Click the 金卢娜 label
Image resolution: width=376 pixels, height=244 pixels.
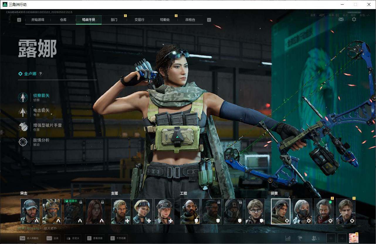[x=30, y=74]
